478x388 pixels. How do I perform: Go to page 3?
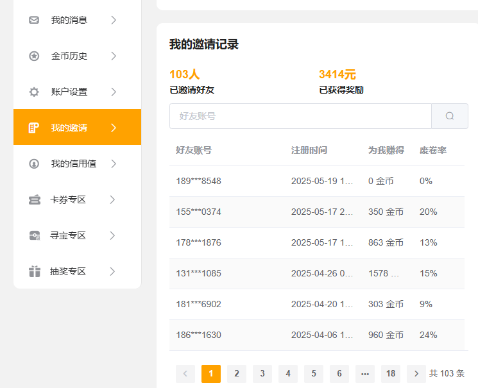click(262, 373)
